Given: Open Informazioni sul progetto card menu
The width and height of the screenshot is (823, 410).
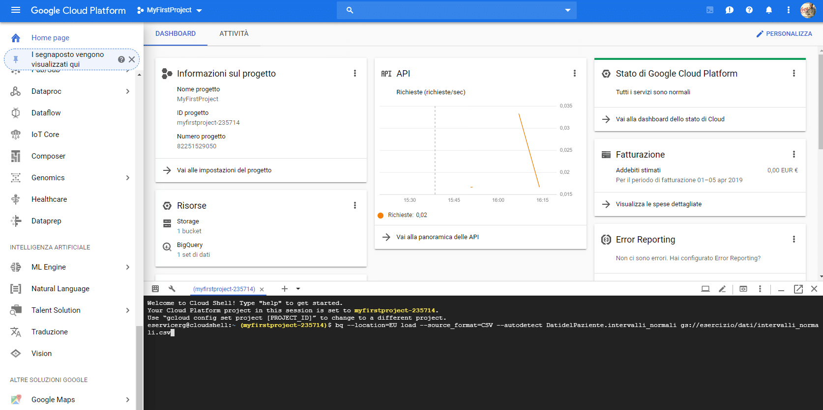Looking at the screenshot, I should 355,73.
